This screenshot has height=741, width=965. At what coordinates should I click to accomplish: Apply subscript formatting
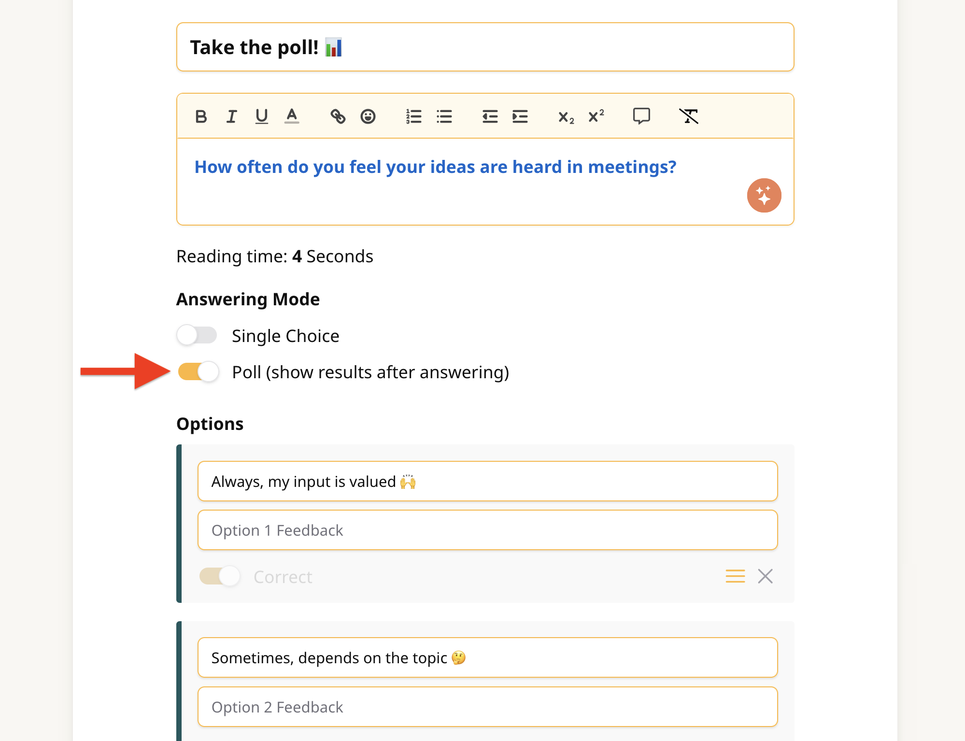coord(566,117)
